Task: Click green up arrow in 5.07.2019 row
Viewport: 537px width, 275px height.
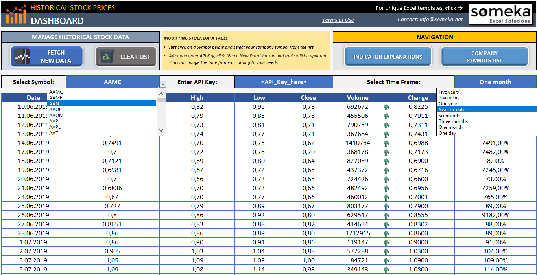Action: (386, 269)
